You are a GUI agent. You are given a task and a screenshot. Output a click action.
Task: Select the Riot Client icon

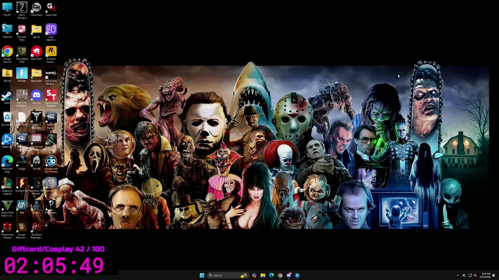(36, 53)
